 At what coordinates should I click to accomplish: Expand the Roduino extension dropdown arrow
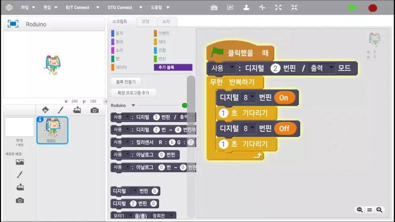tap(133, 106)
